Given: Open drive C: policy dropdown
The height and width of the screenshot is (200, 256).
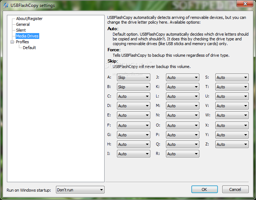Looking at the screenshot, I should click(x=134, y=96).
